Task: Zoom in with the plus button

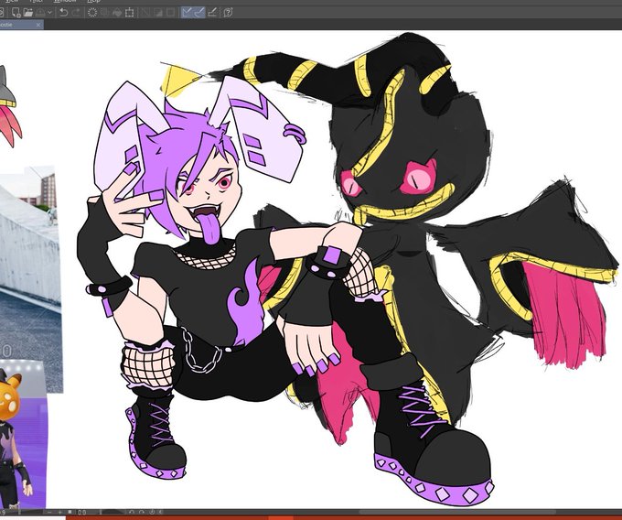Action: [59, 512]
